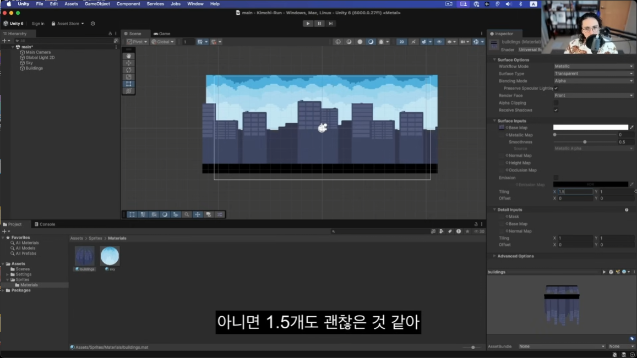Open the Component menu
This screenshot has height=358, width=637.
click(128, 4)
